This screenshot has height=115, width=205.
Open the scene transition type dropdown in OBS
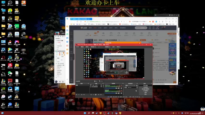tap(130, 86)
